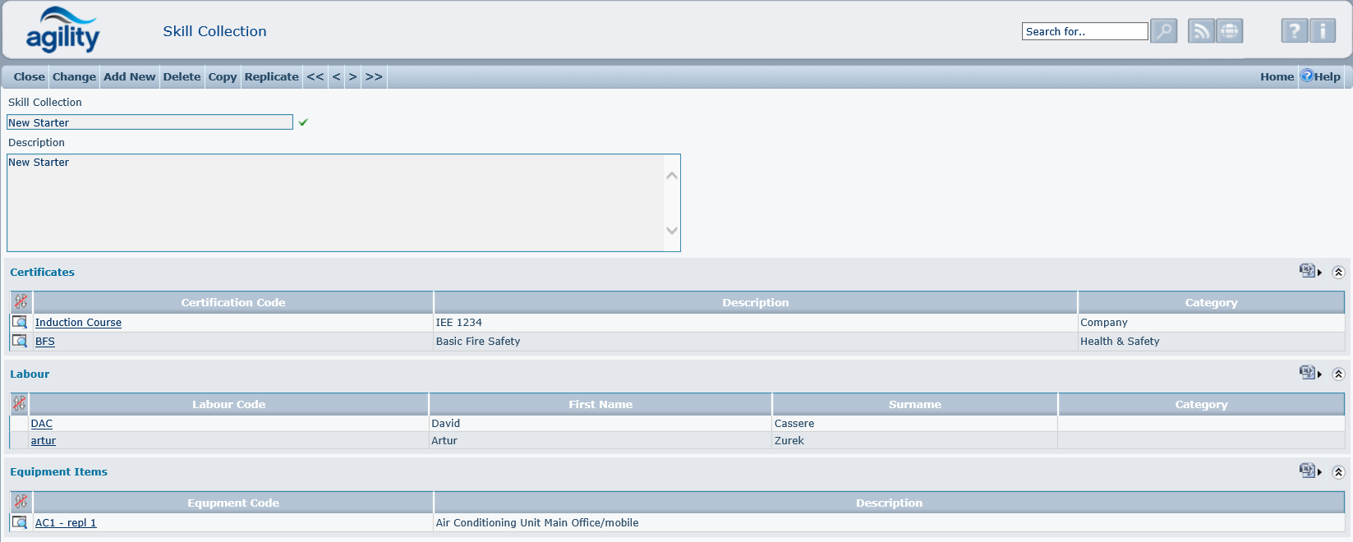Click the globe icon in header
This screenshot has height=542, width=1353.
click(x=1229, y=31)
